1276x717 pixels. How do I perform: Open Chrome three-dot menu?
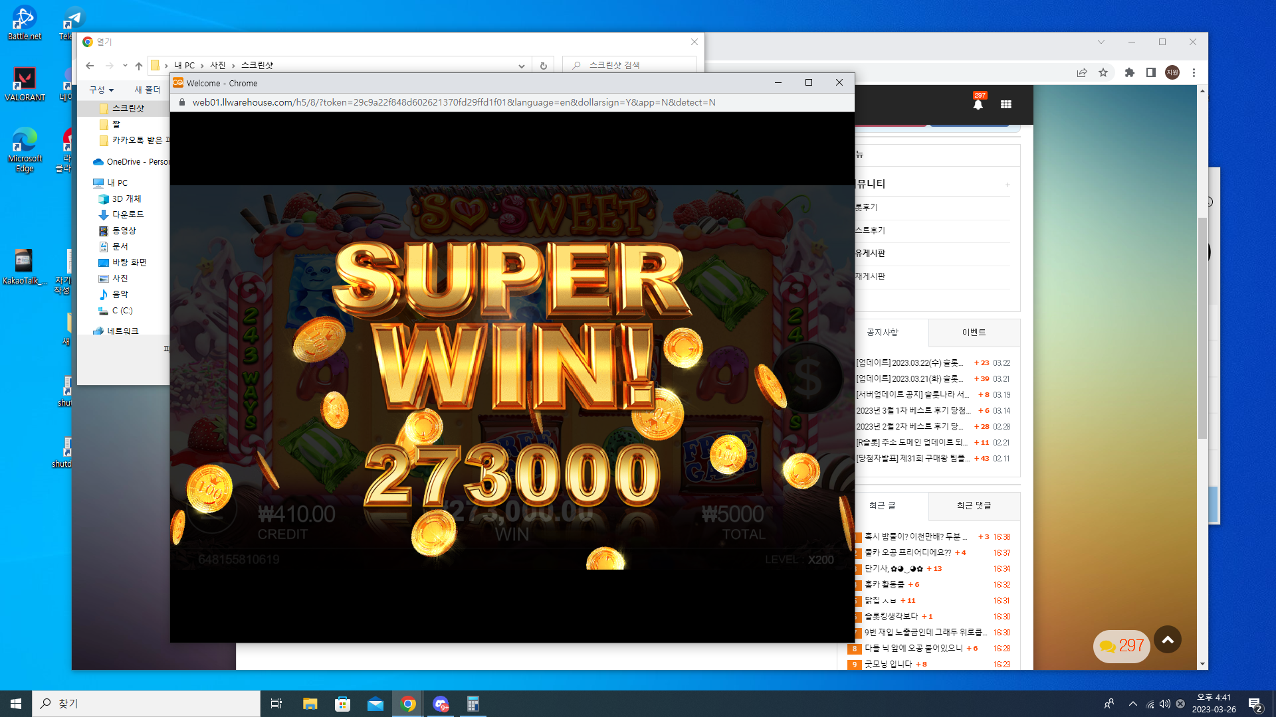tap(1194, 72)
